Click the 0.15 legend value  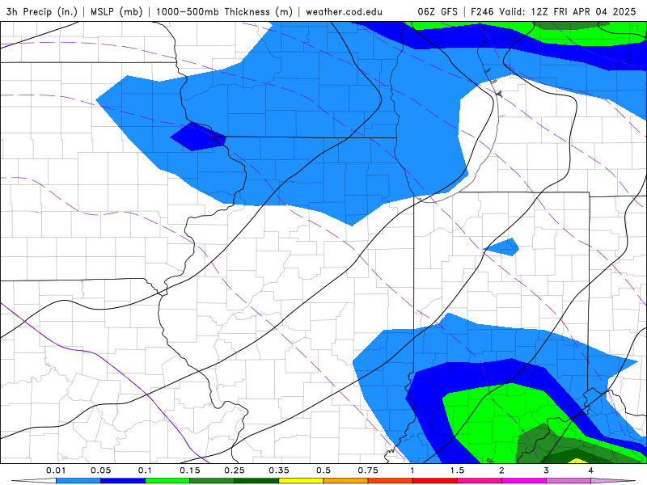pos(190,470)
